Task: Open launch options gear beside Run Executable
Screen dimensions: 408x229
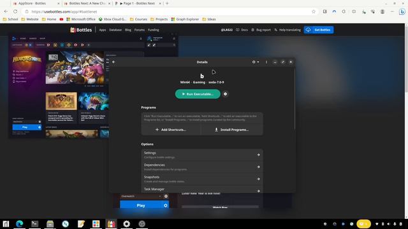Action: click(225, 94)
